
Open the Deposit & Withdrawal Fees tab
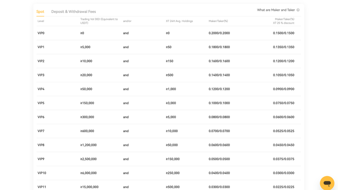point(74,12)
